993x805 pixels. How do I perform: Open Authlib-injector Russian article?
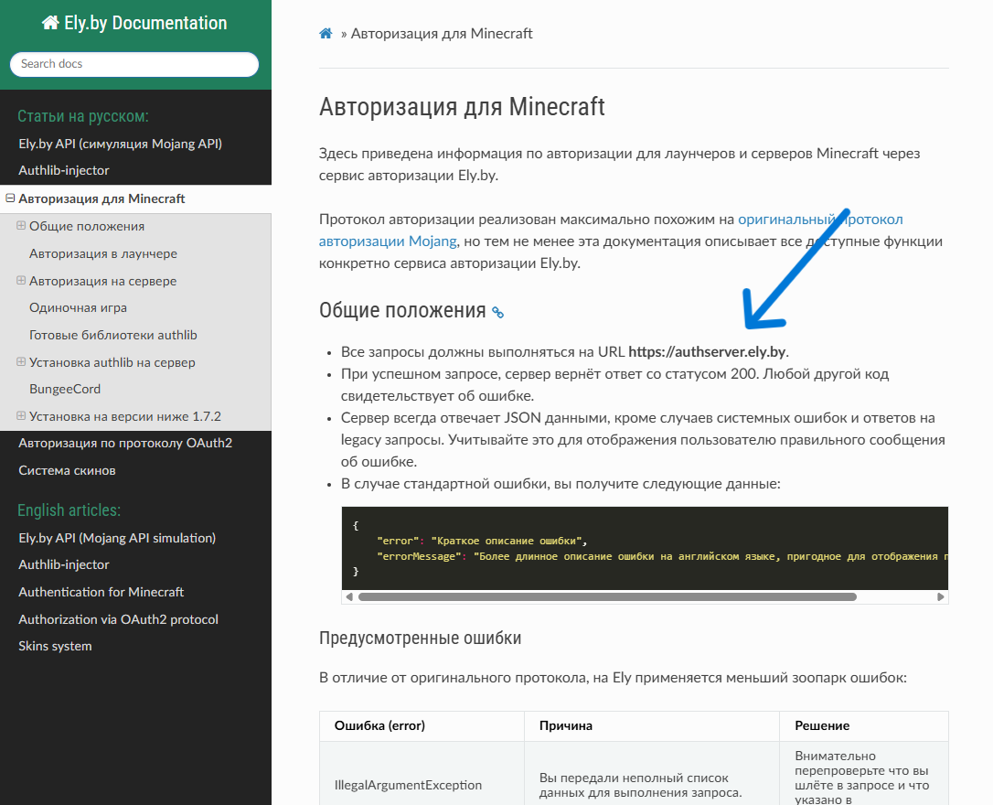64,170
